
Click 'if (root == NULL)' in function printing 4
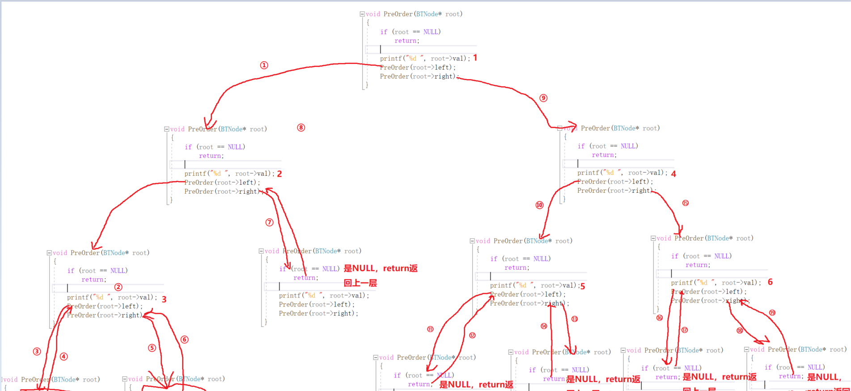(608, 146)
